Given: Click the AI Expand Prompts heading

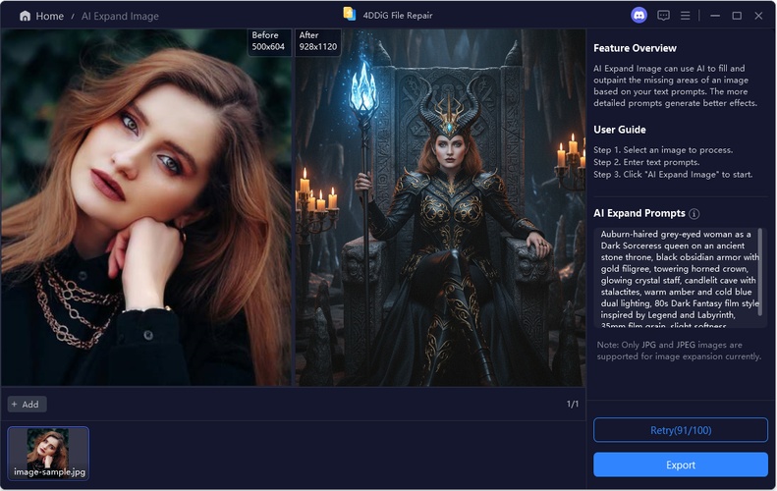Looking at the screenshot, I should point(639,213).
